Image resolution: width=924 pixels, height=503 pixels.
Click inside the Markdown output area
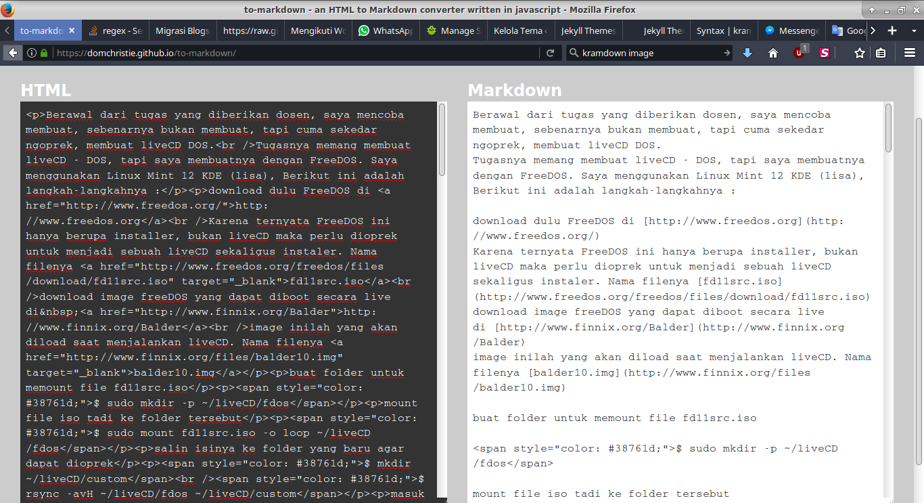pyautogui.click(x=675, y=301)
